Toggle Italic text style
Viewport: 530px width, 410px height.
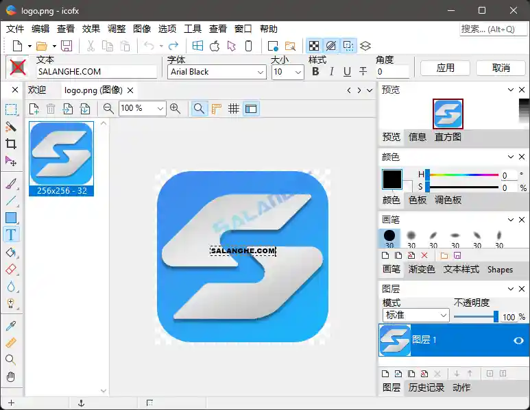[x=332, y=72]
